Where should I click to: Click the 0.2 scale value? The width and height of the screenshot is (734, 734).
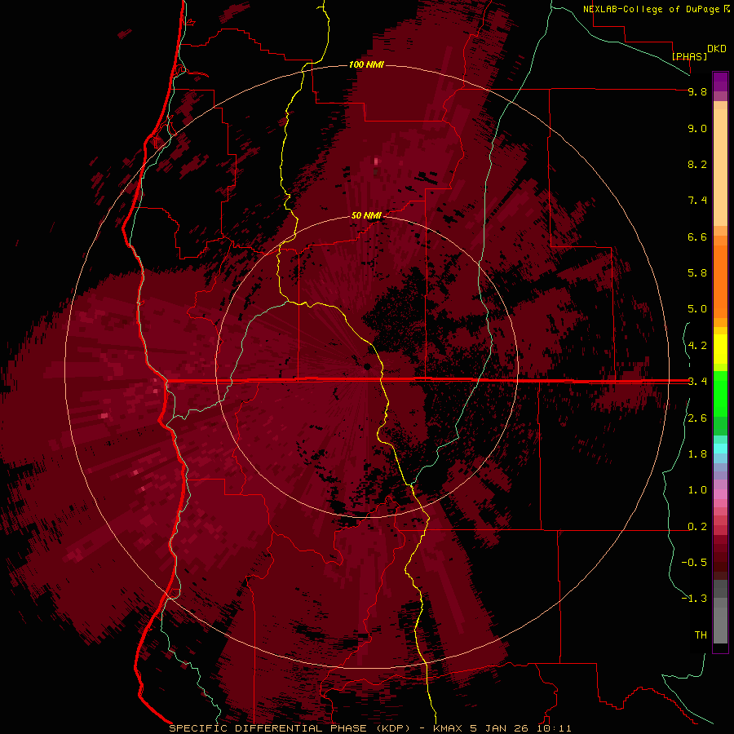click(x=697, y=527)
